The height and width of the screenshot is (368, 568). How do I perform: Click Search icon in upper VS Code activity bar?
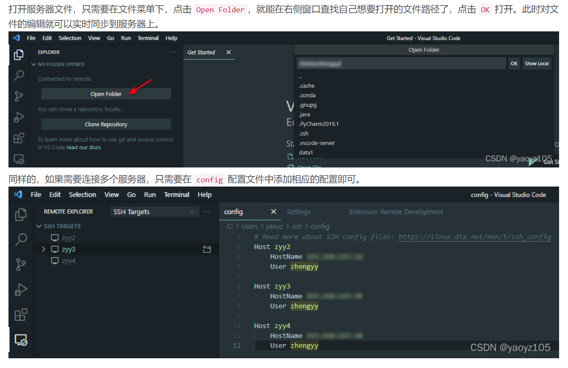point(19,75)
